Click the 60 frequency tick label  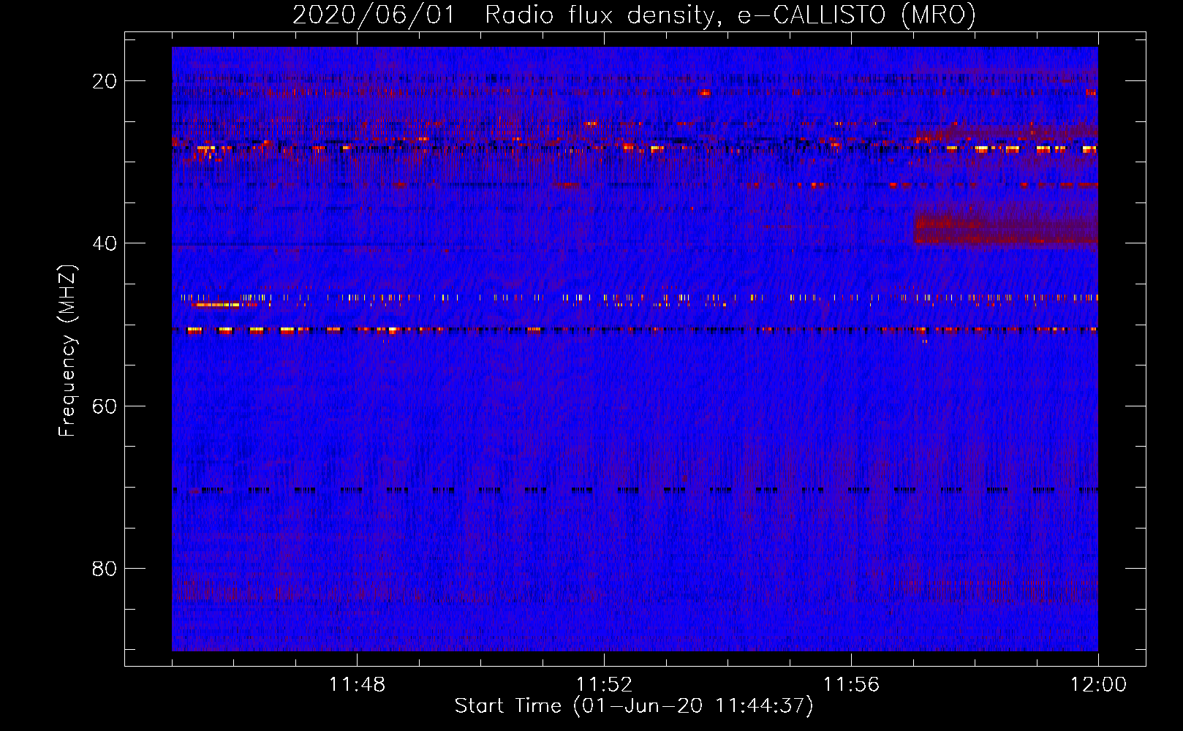point(105,406)
